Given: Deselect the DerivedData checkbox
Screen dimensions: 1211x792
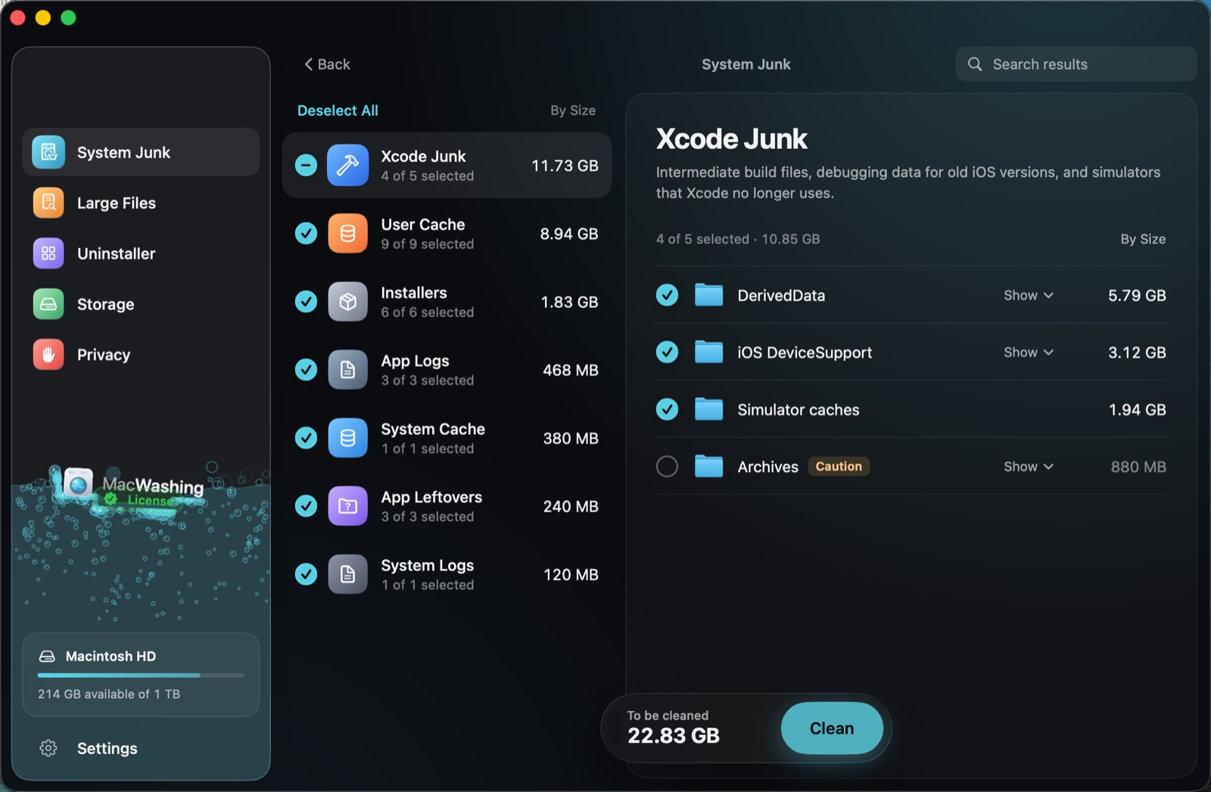Looking at the screenshot, I should pos(667,295).
